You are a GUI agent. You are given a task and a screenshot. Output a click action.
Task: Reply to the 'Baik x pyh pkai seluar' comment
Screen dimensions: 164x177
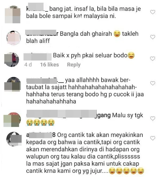74,65
